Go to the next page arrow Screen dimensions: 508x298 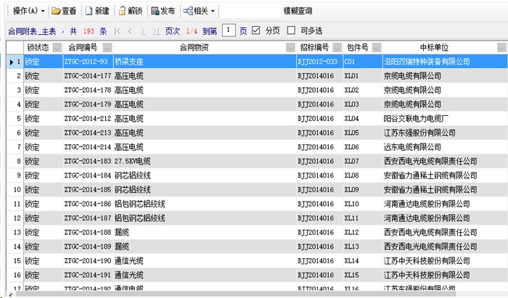(x=144, y=31)
